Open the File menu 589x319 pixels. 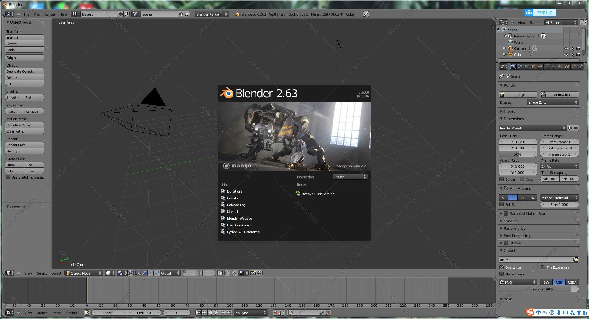(x=27, y=14)
